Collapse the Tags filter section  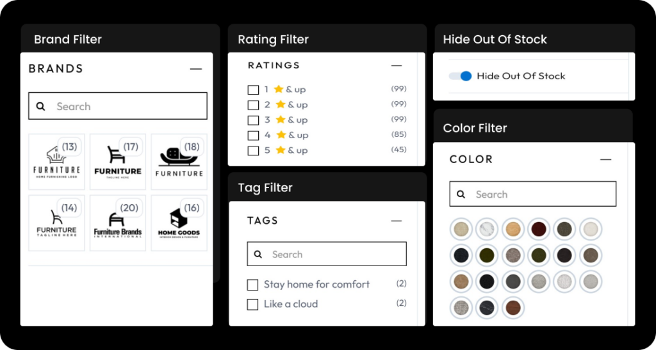pyautogui.click(x=397, y=221)
